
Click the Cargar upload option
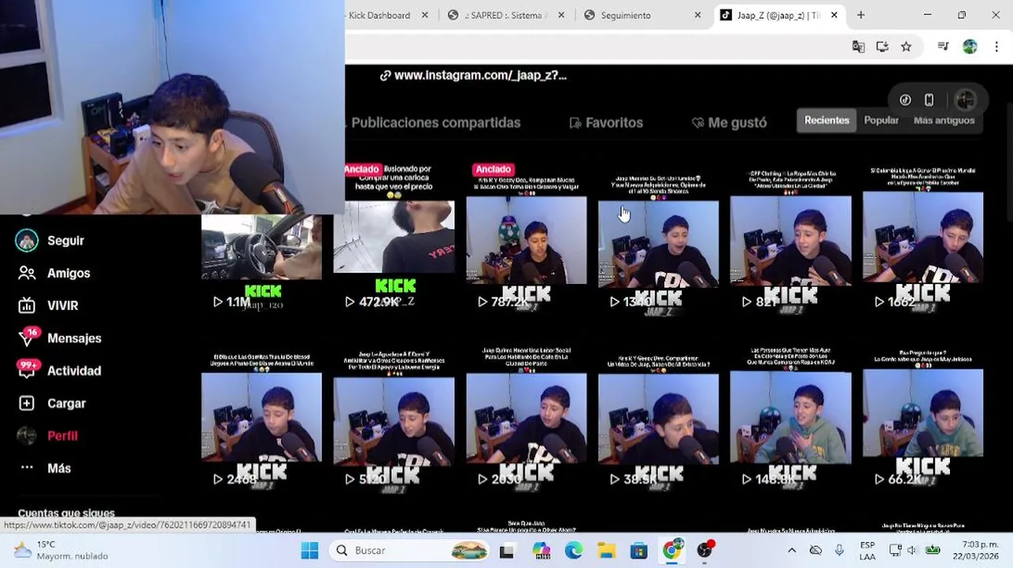[51, 403]
